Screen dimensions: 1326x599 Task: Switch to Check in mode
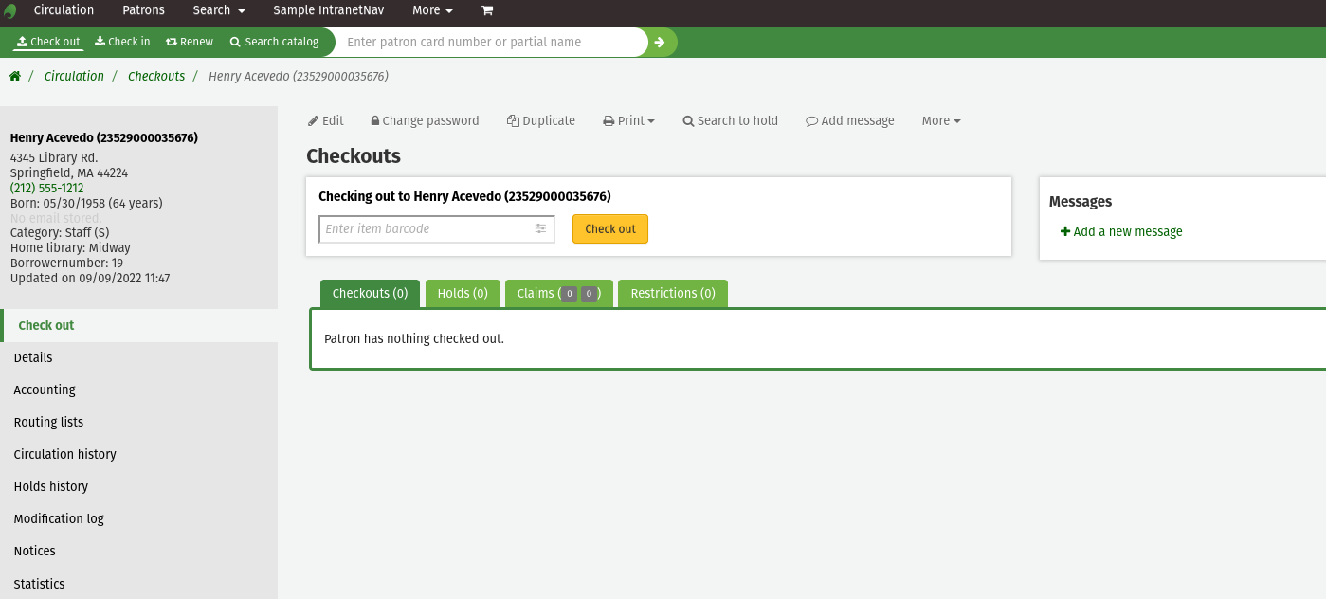[121, 42]
